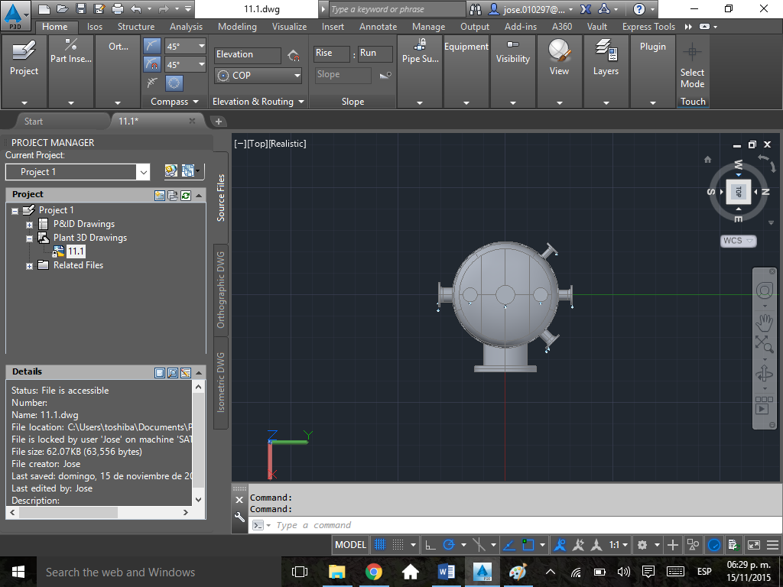Click the Elevation input field
Viewport: 783px width, 587px height.
point(248,55)
